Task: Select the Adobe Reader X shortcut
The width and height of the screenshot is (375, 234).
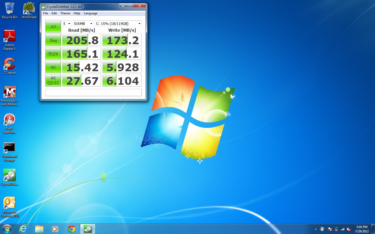Action: click(x=10, y=40)
